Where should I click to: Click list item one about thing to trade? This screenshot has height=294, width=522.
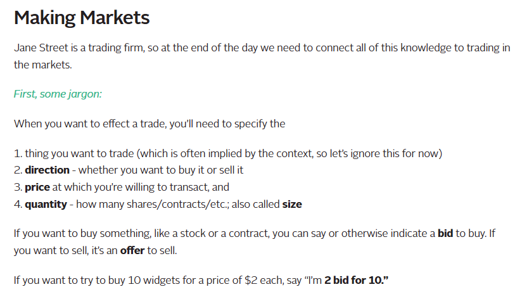point(228,153)
